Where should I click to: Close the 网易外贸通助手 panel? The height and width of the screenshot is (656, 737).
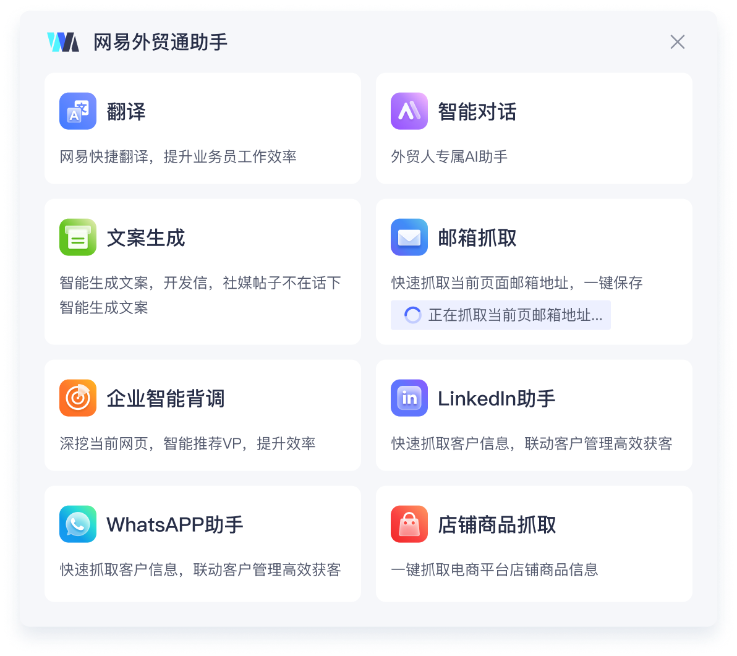tap(678, 42)
